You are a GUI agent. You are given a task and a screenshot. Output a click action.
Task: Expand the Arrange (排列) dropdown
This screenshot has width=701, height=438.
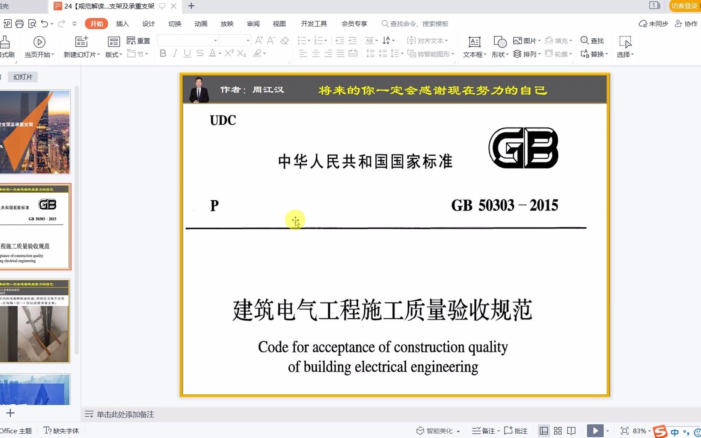(x=539, y=54)
